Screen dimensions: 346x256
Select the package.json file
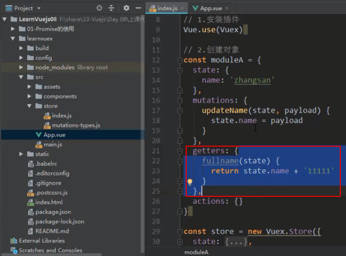point(53,212)
